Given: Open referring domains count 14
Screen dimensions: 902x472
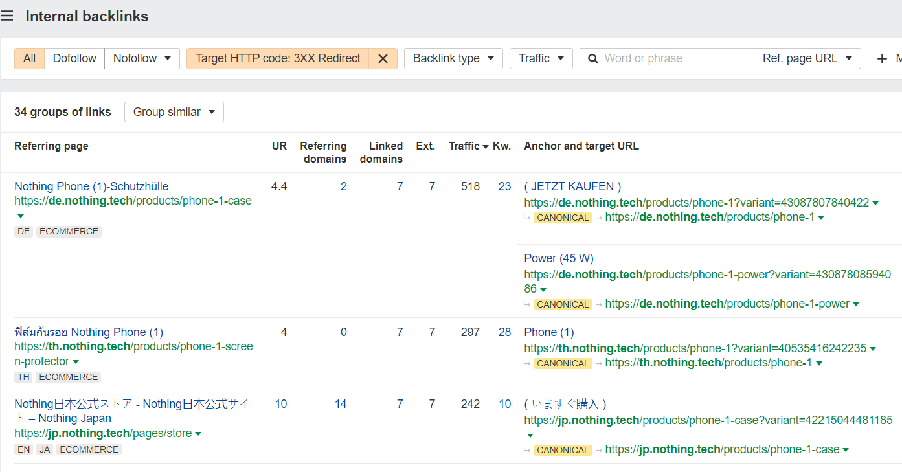Looking at the screenshot, I should coord(341,404).
